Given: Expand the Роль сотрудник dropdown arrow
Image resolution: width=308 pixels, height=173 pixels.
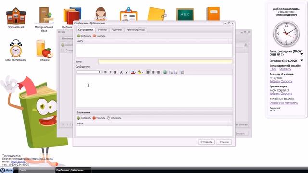Looking at the screenshot, I should click(x=302, y=54).
